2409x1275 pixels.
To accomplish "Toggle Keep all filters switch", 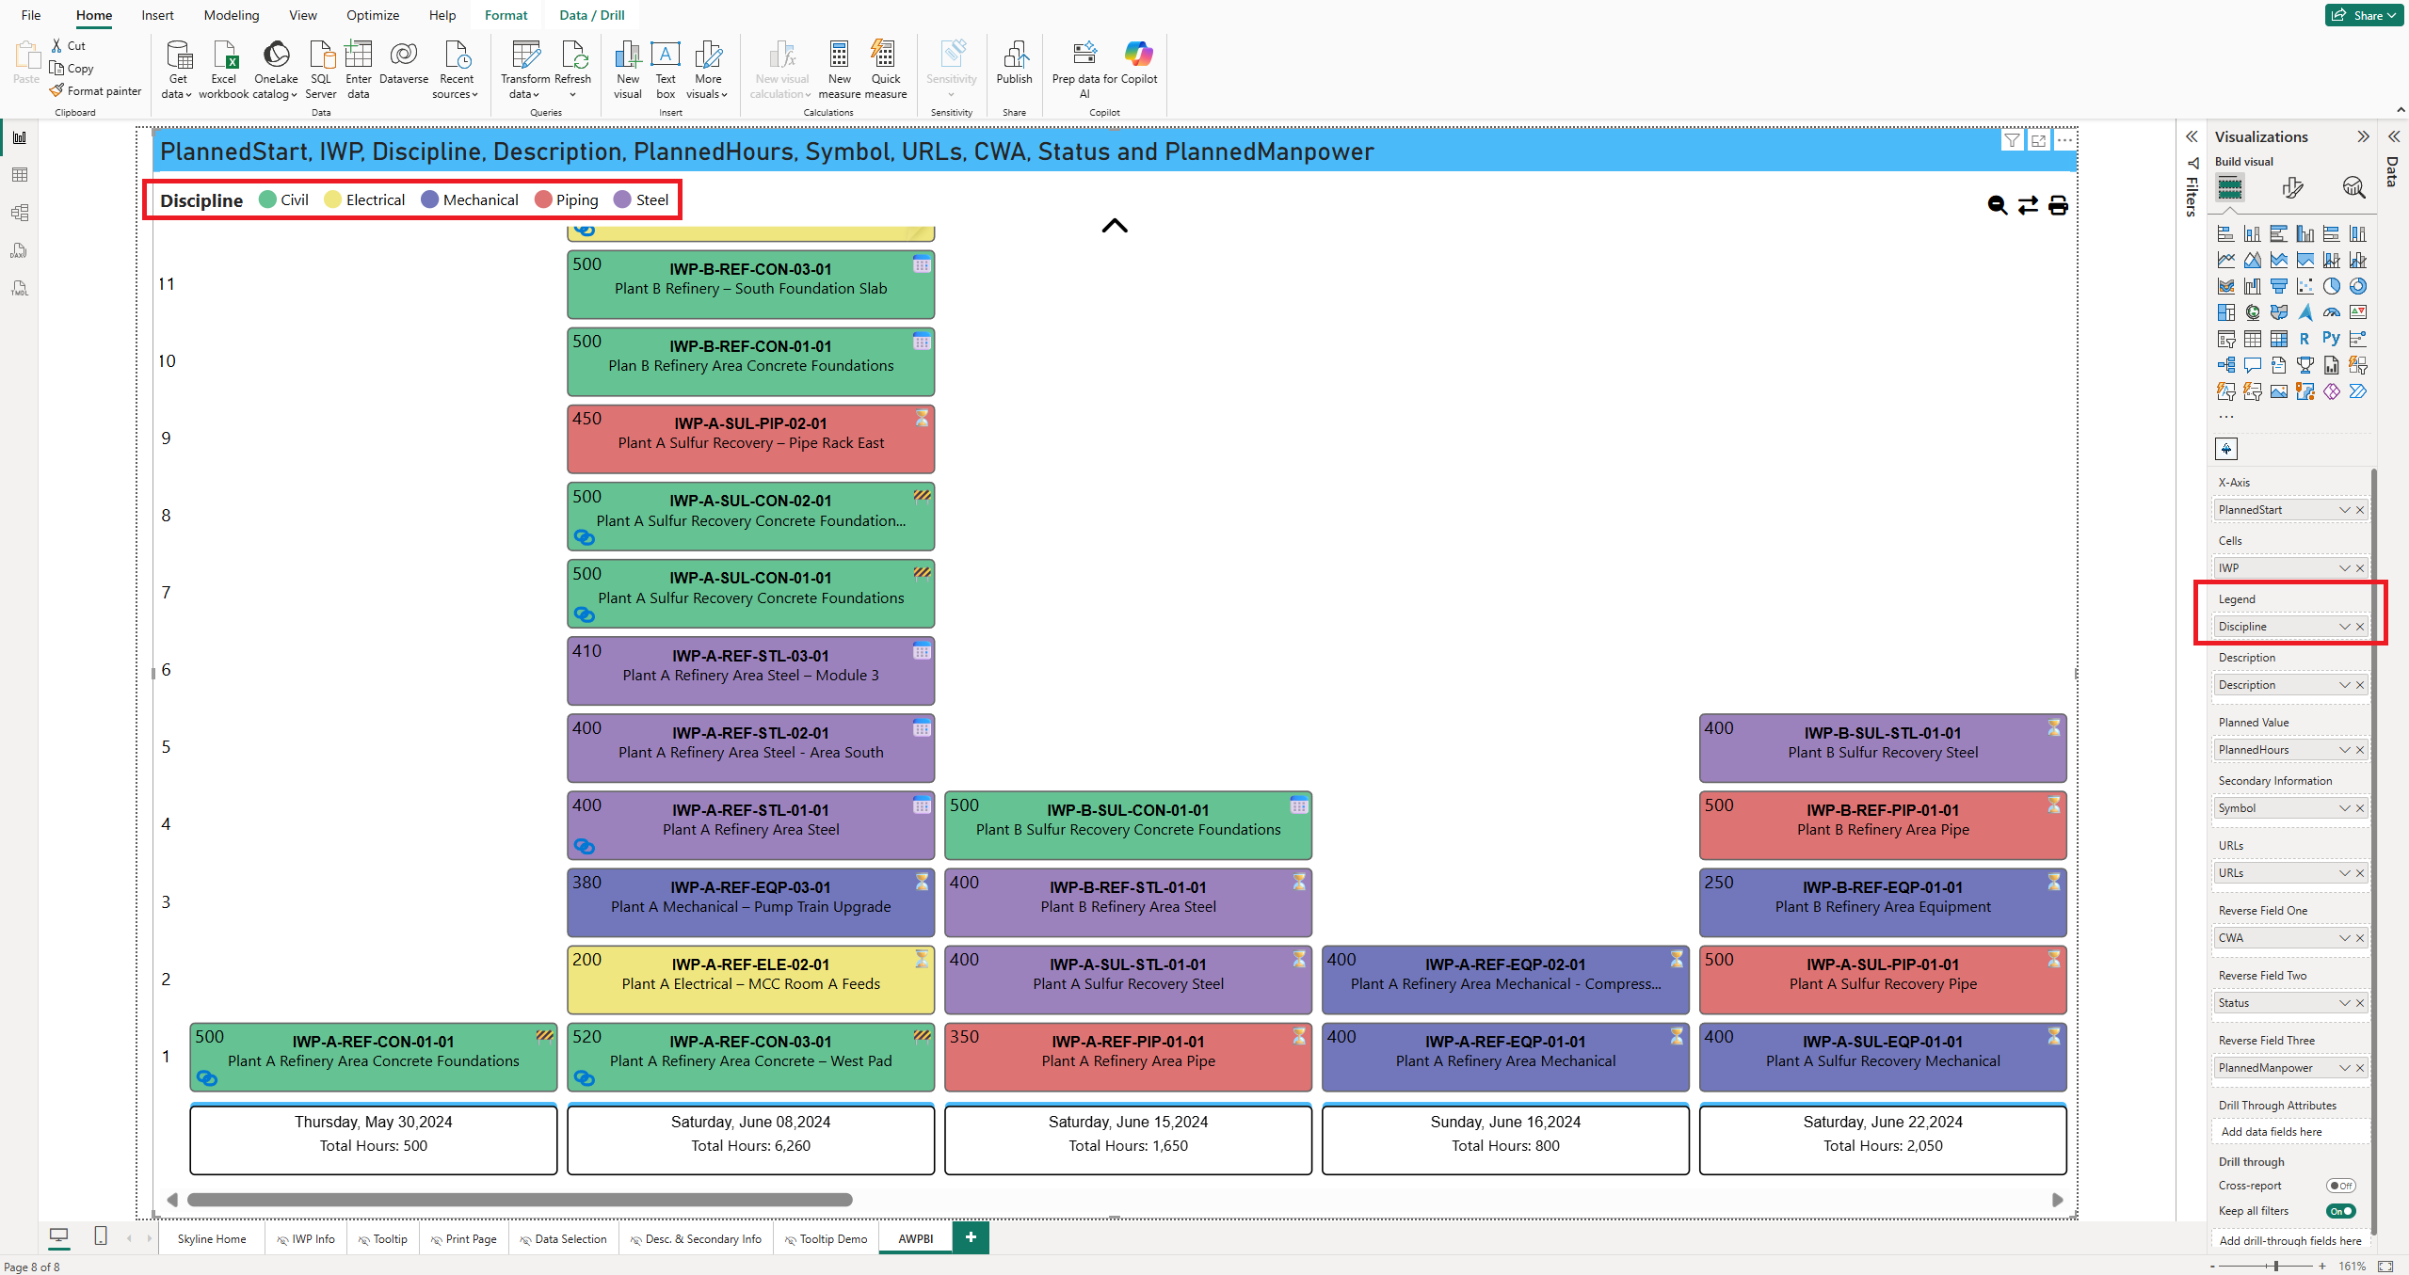I will click(2340, 1211).
